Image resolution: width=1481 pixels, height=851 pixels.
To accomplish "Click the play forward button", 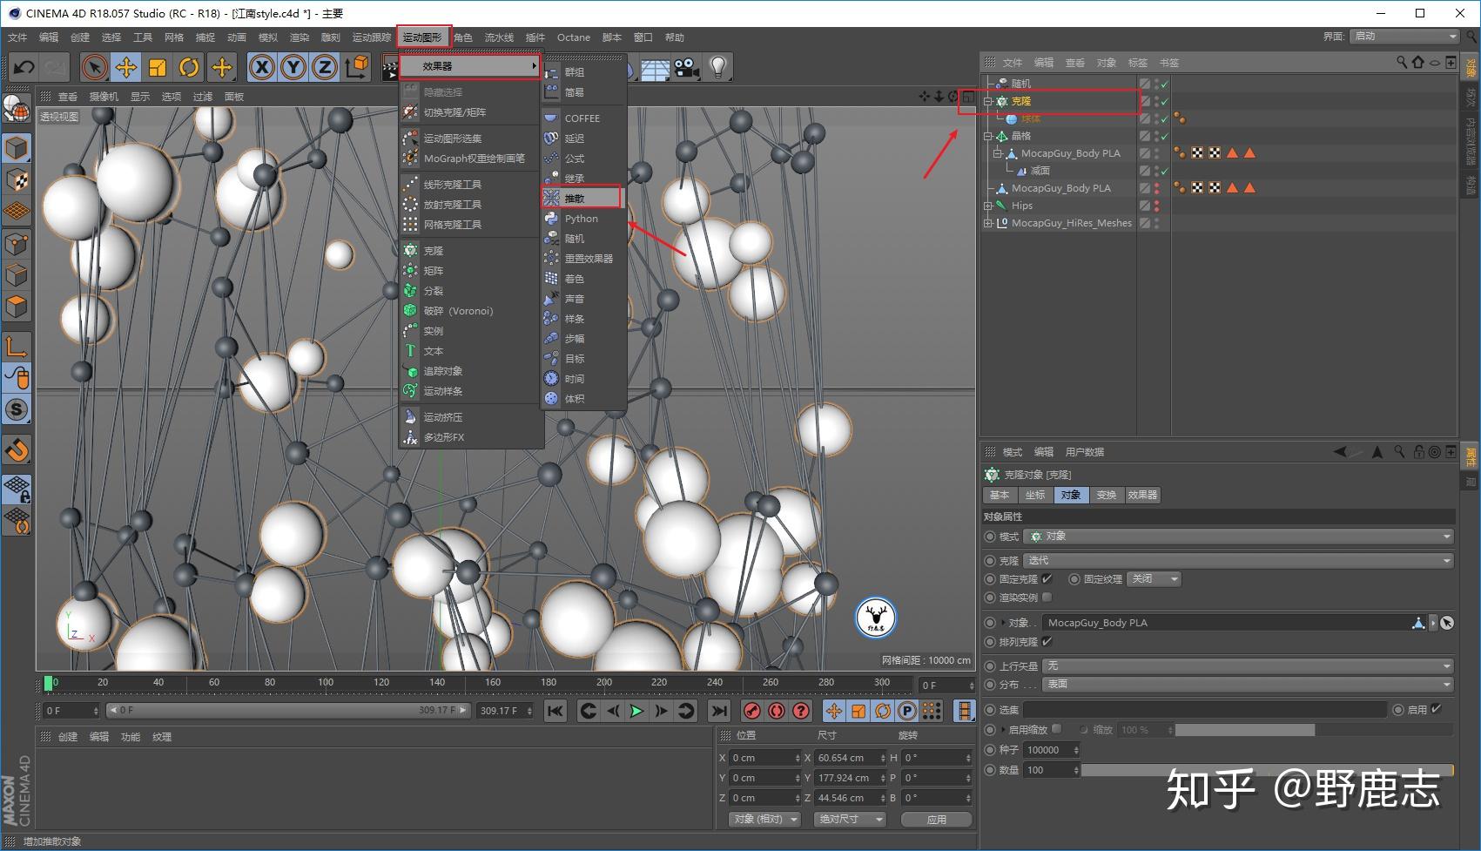I will click(x=636, y=711).
